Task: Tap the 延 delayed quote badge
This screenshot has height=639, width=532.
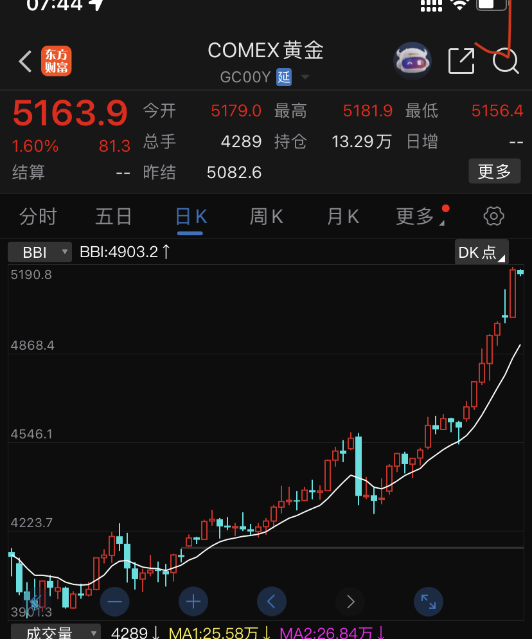Action: coord(284,77)
